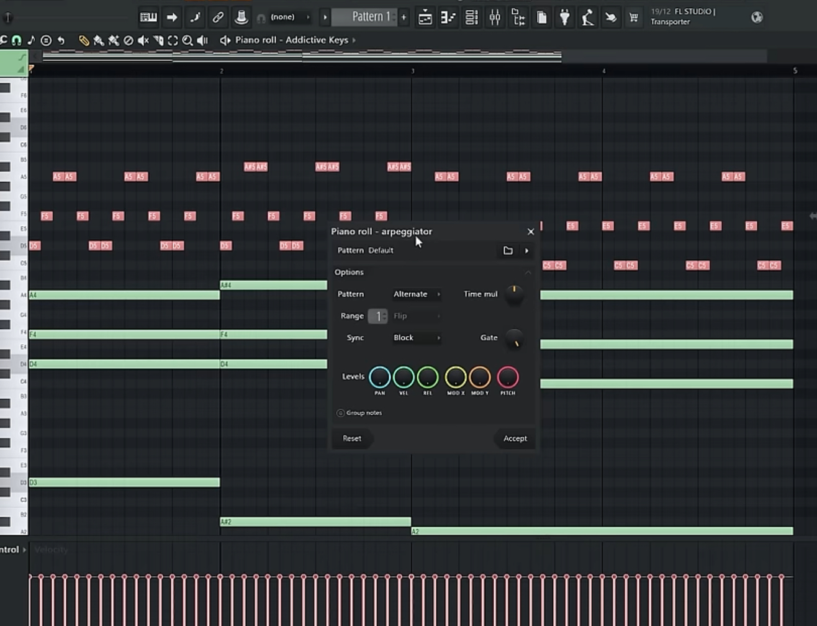
Task: Open the Playlist view icon
Action: coord(425,17)
